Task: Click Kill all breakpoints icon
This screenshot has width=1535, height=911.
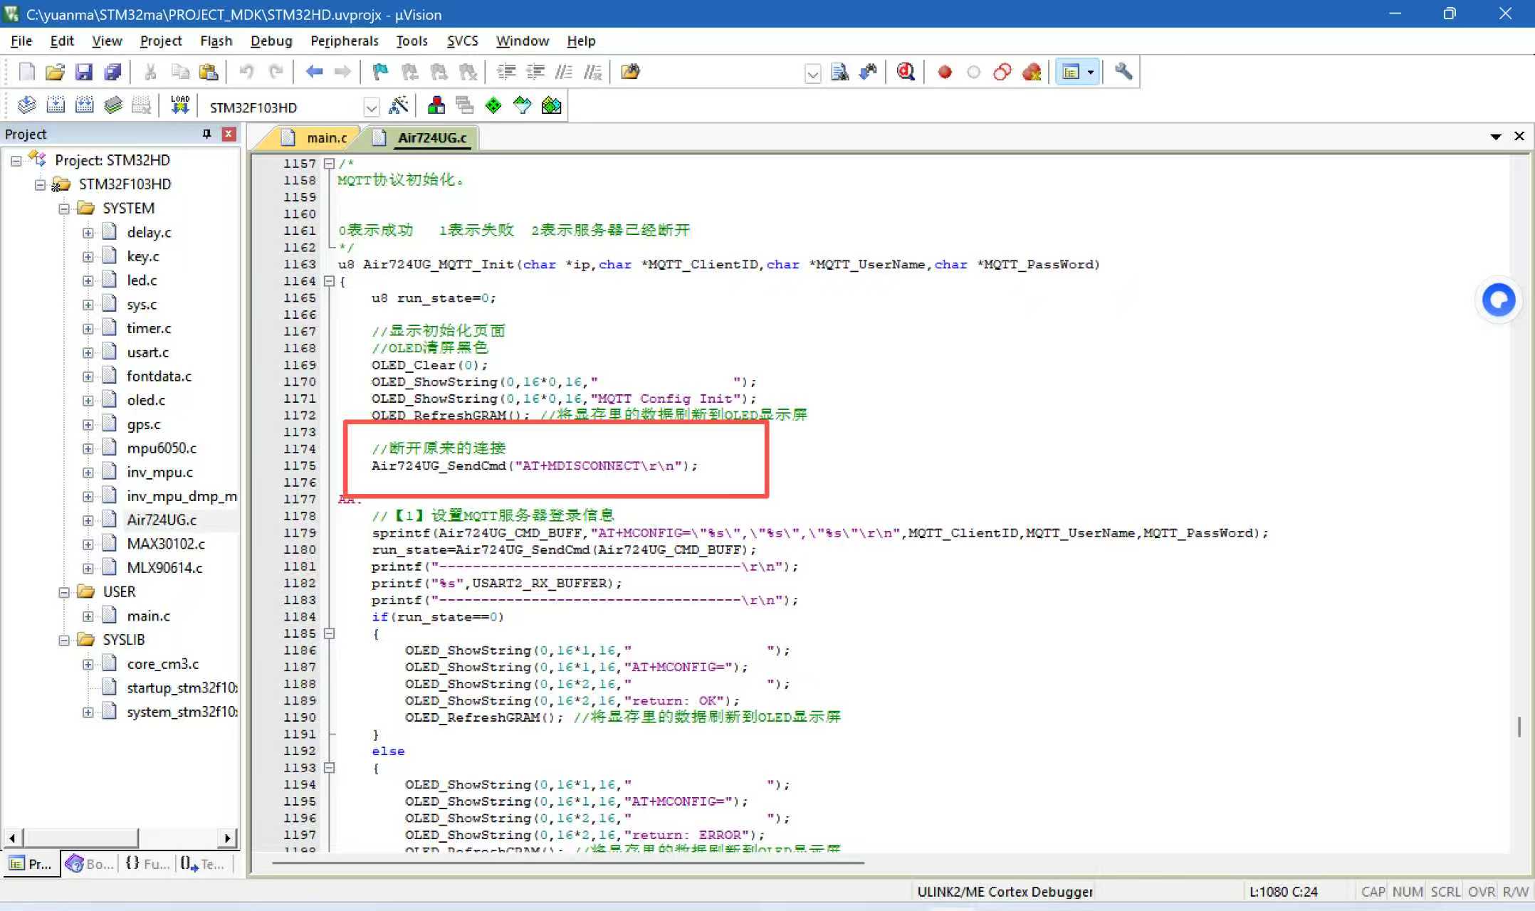Action: 1031,72
